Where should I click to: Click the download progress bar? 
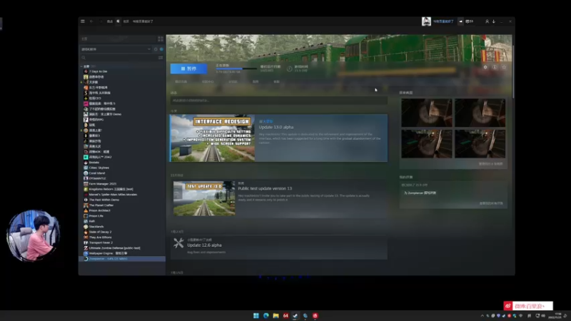click(x=236, y=68)
